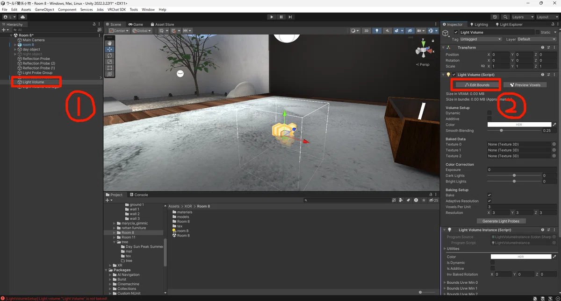Switch to the Game tab
Image resolution: width=561 pixels, height=301 pixels.
136,24
